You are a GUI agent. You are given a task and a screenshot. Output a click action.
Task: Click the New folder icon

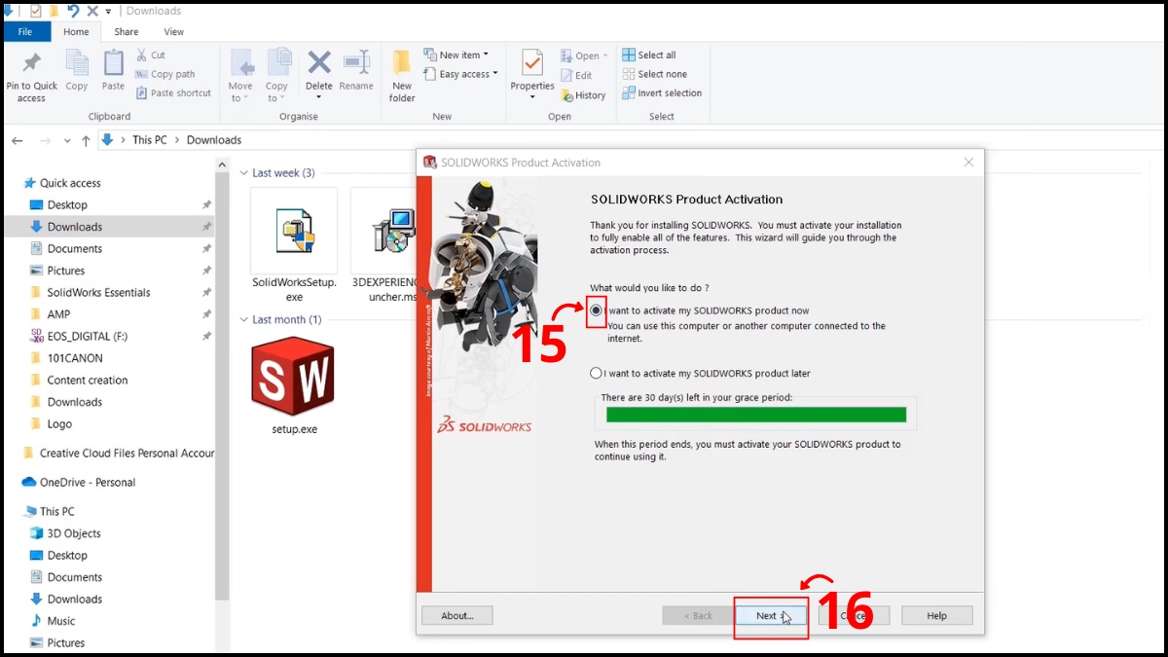coord(402,62)
